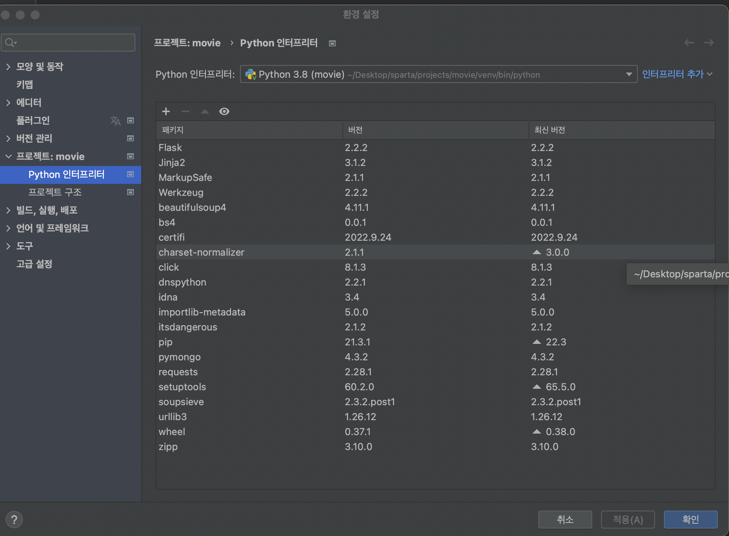
Task: Click the Python logo in interpreter field
Action: coord(250,74)
